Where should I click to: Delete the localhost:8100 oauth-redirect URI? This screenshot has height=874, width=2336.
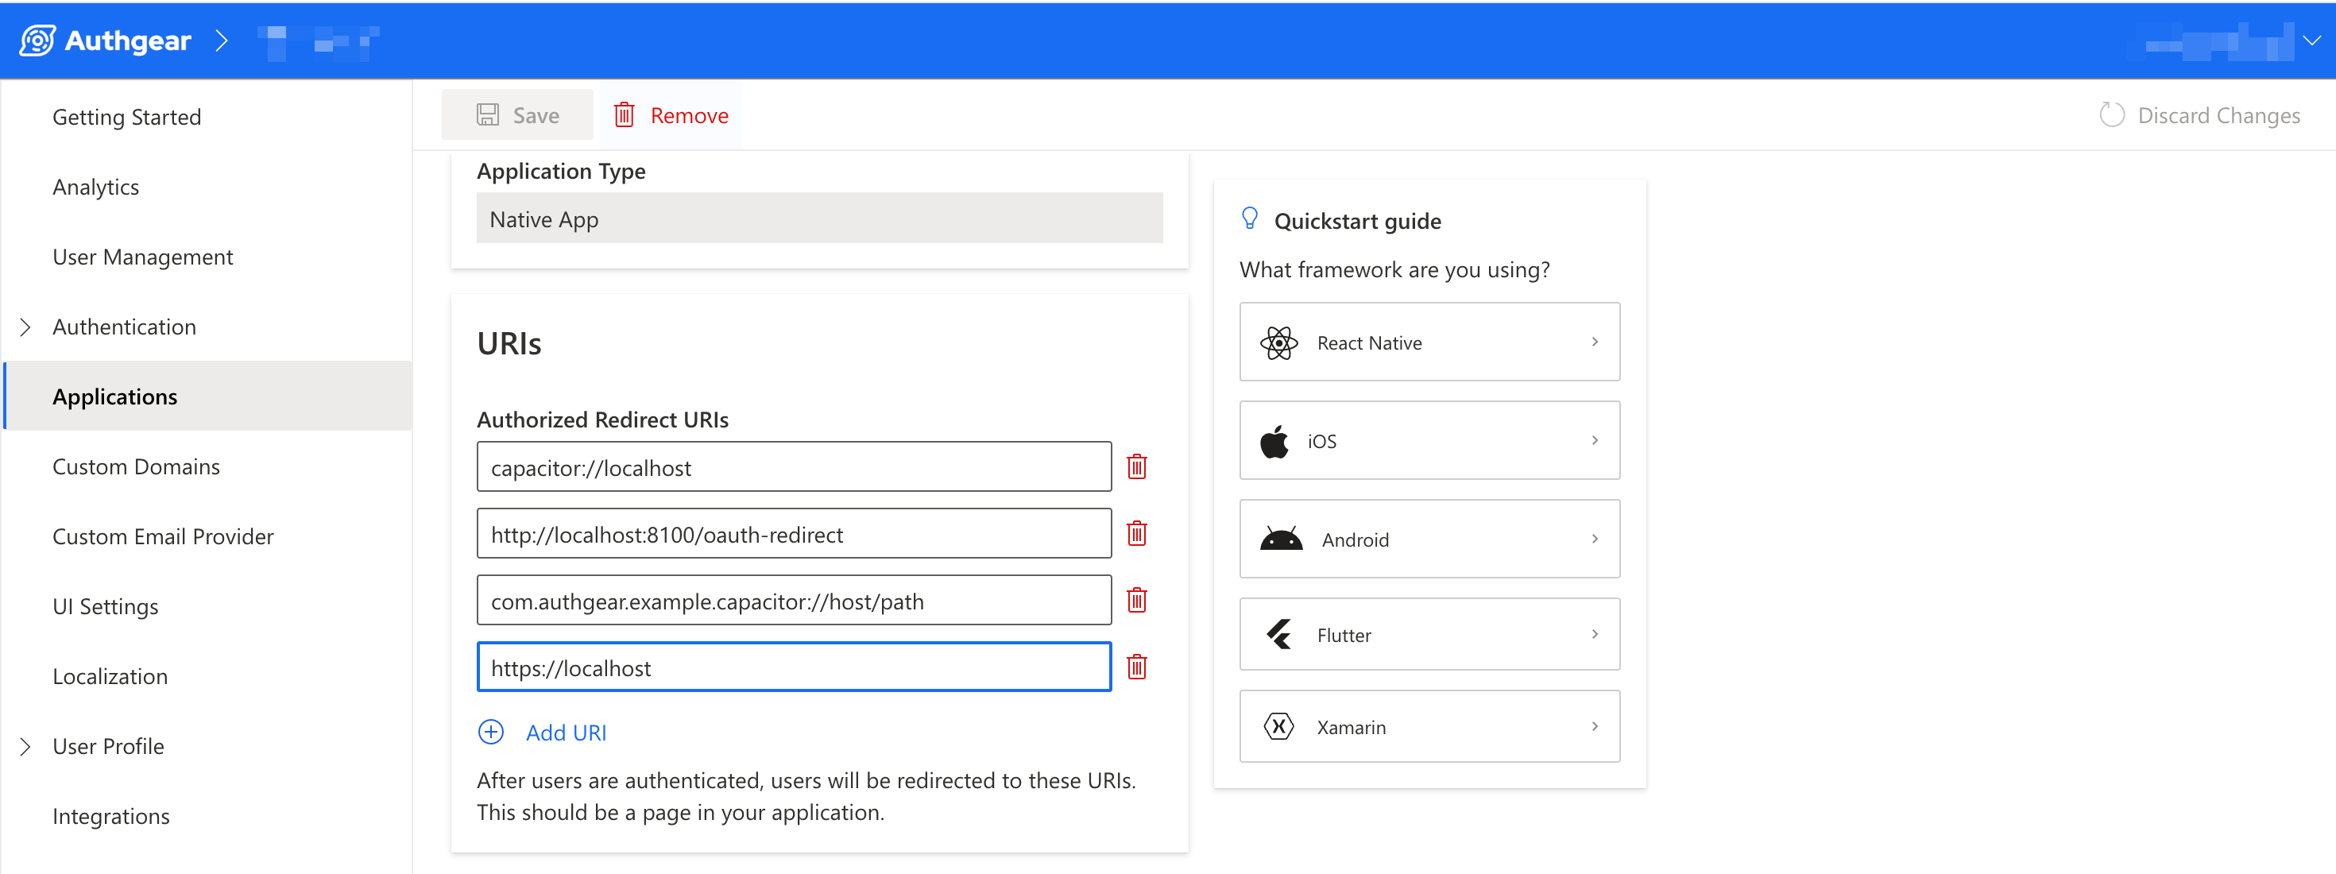[x=1136, y=534]
